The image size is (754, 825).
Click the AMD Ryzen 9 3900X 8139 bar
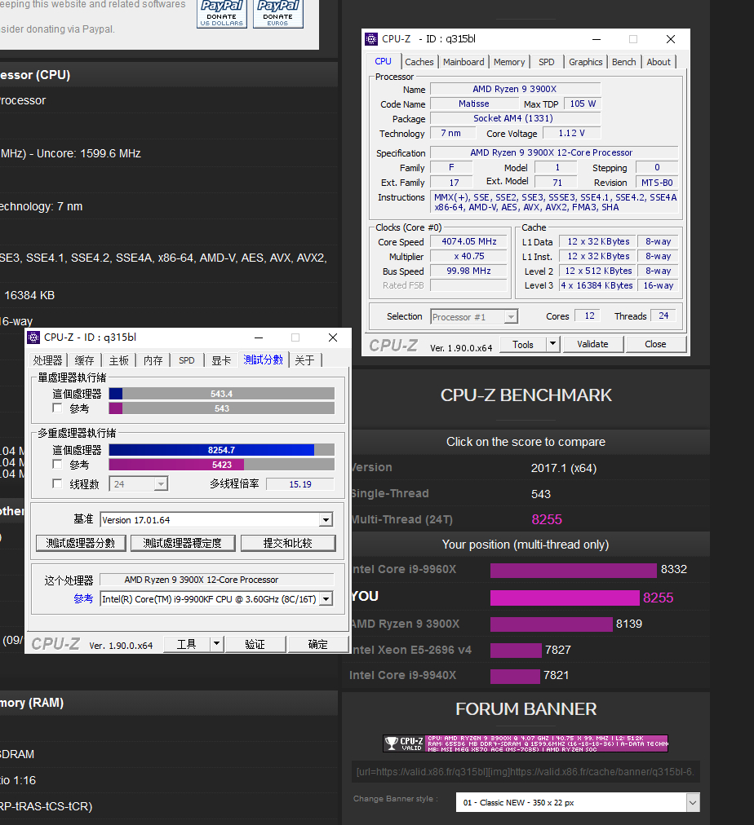[x=552, y=624]
